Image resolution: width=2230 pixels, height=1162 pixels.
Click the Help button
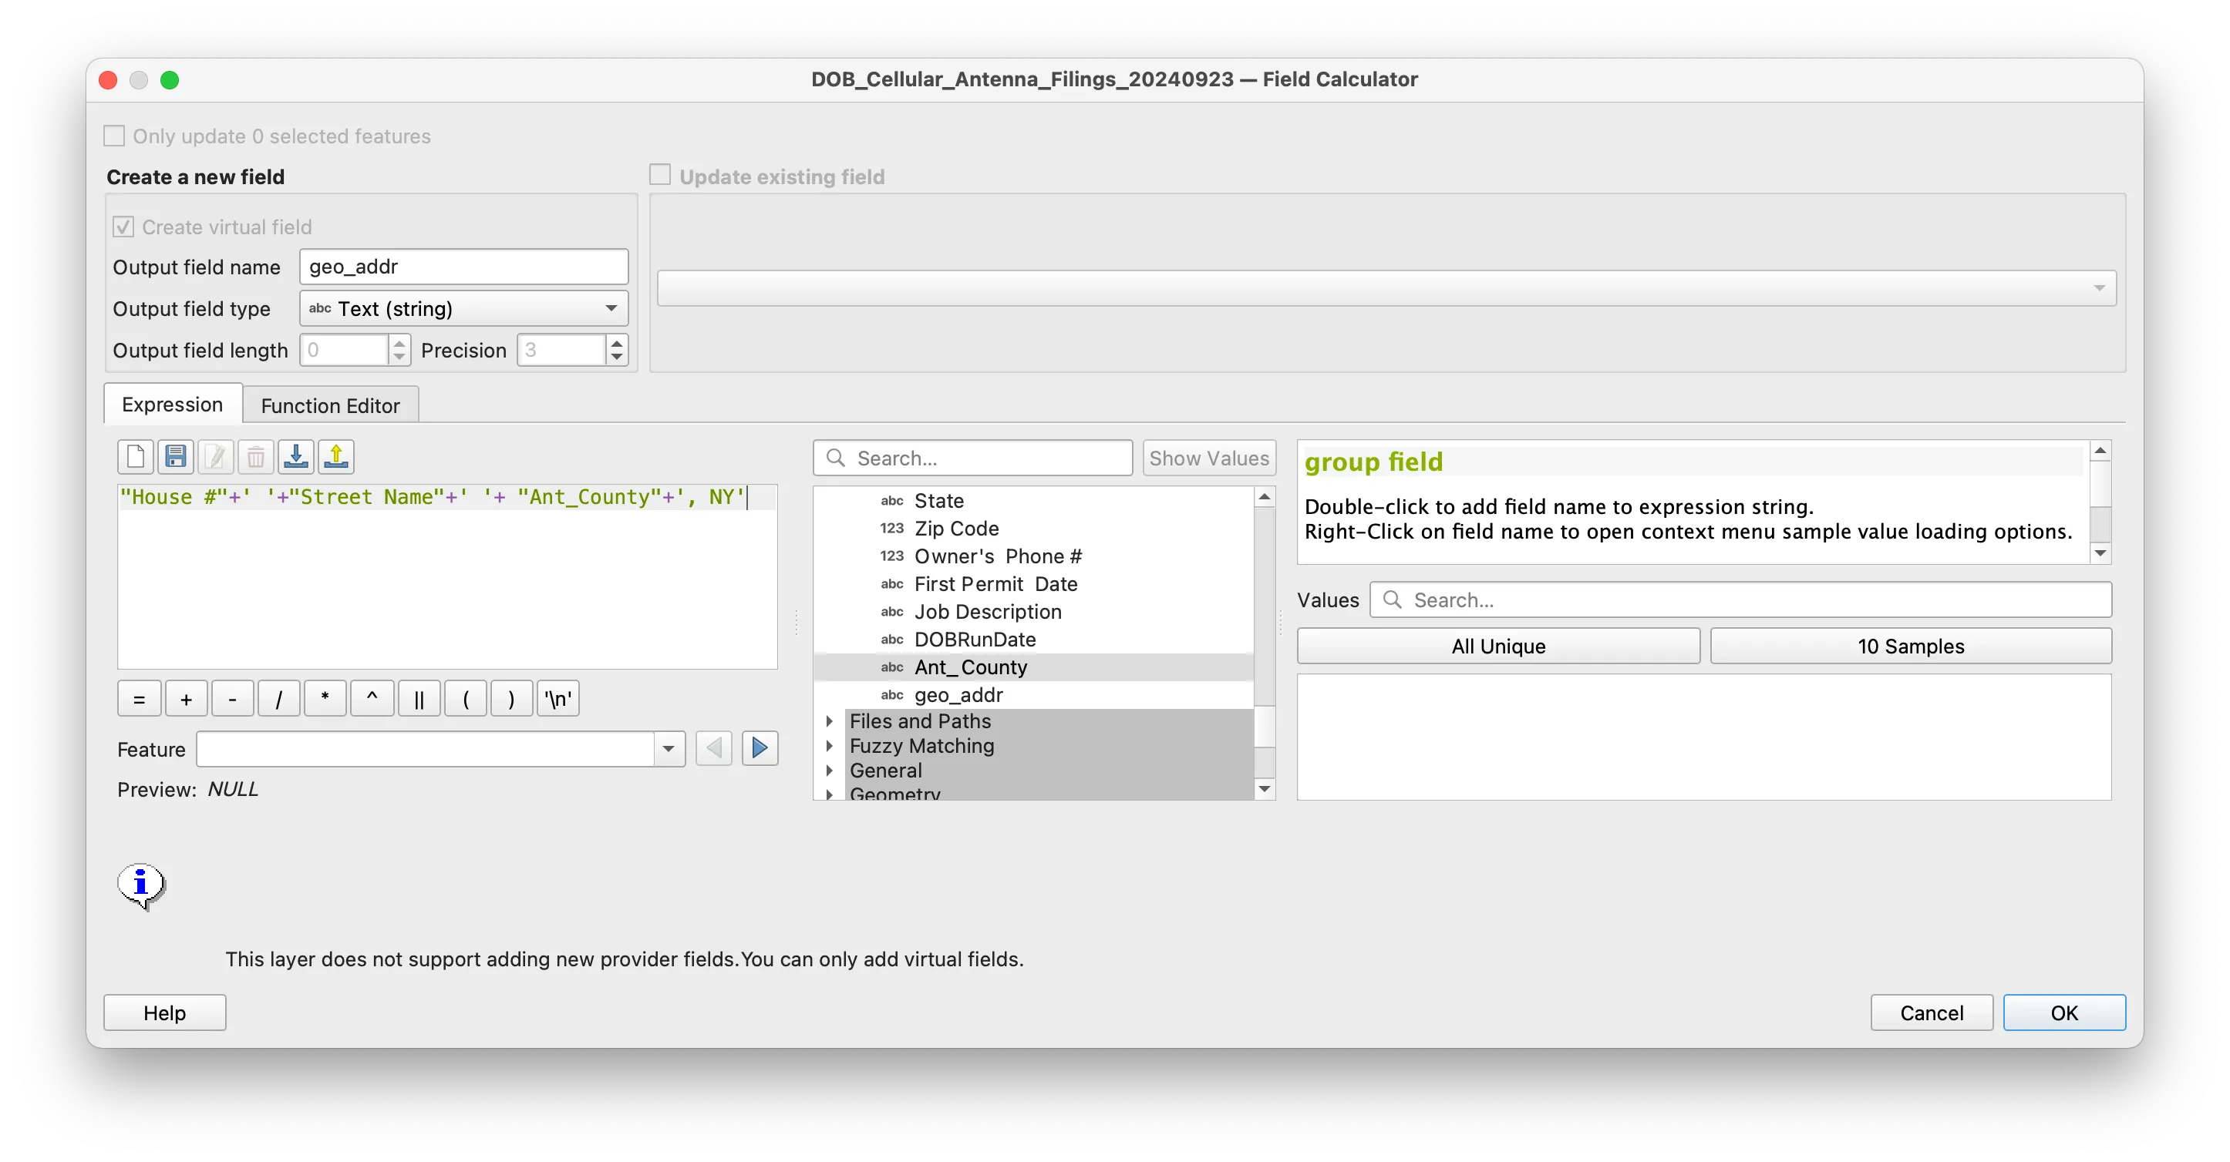[x=165, y=1013]
